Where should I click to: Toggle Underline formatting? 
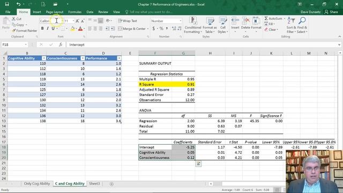point(53,28)
